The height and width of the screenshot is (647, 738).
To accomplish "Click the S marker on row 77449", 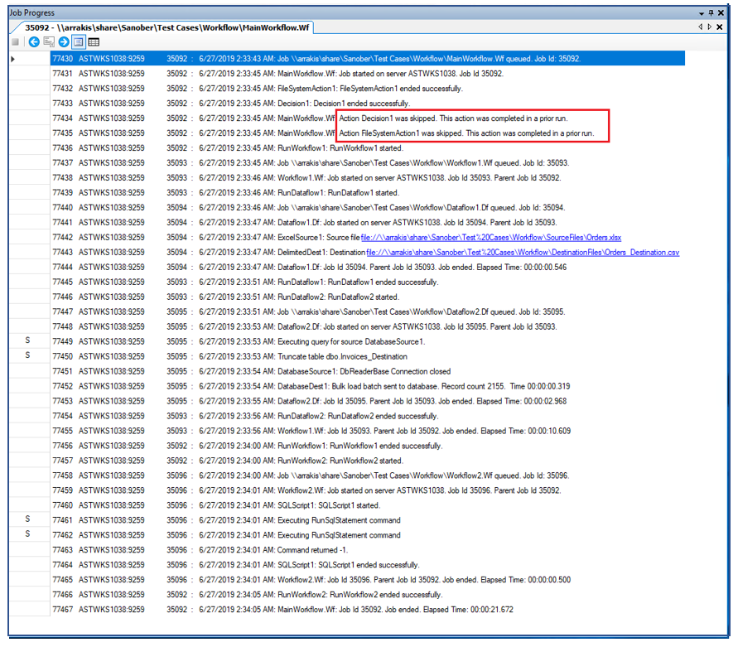I will click(27, 341).
